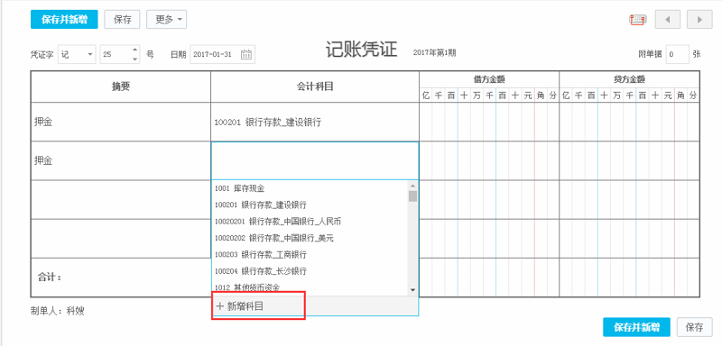Select 100204 银行存款_长沙银行 item
This screenshot has height=346, width=722.
310,271
